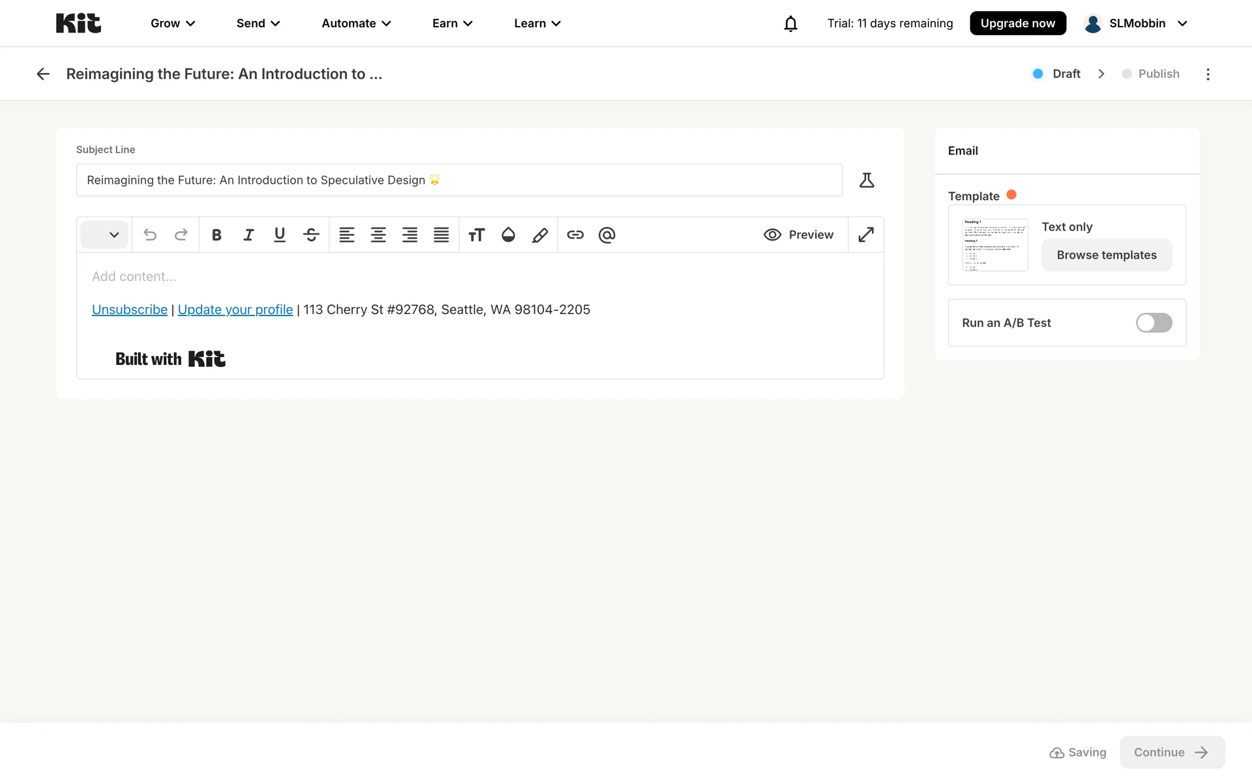Expand editor to fullscreen with arrows icon
Image resolution: width=1252 pixels, height=782 pixels.
(x=866, y=235)
